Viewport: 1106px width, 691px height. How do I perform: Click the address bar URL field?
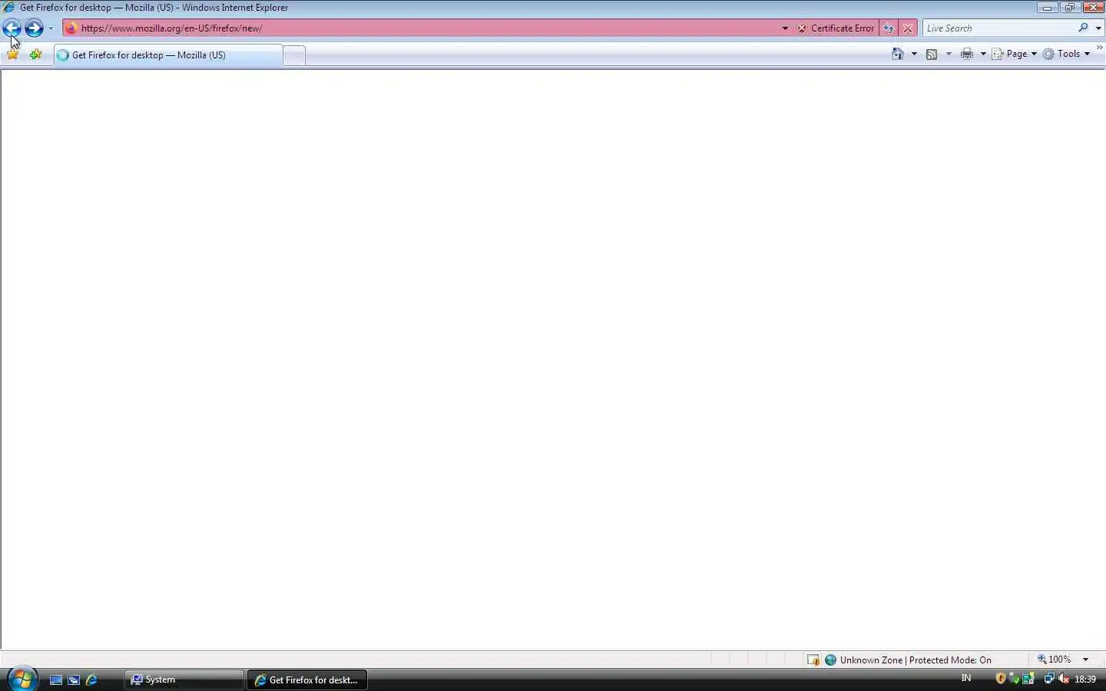click(426, 28)
